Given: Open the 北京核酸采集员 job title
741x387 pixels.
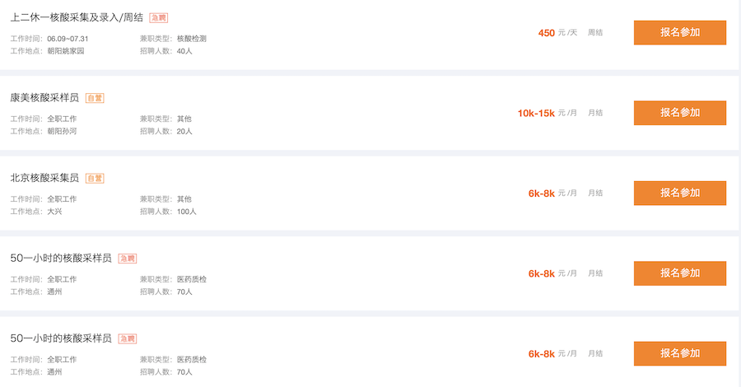Looking at the screenshot, I should 44,178.
